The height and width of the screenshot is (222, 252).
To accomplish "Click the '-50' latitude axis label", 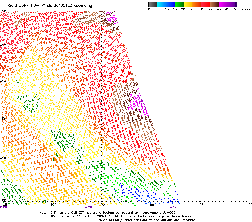I will click(3, 11).
